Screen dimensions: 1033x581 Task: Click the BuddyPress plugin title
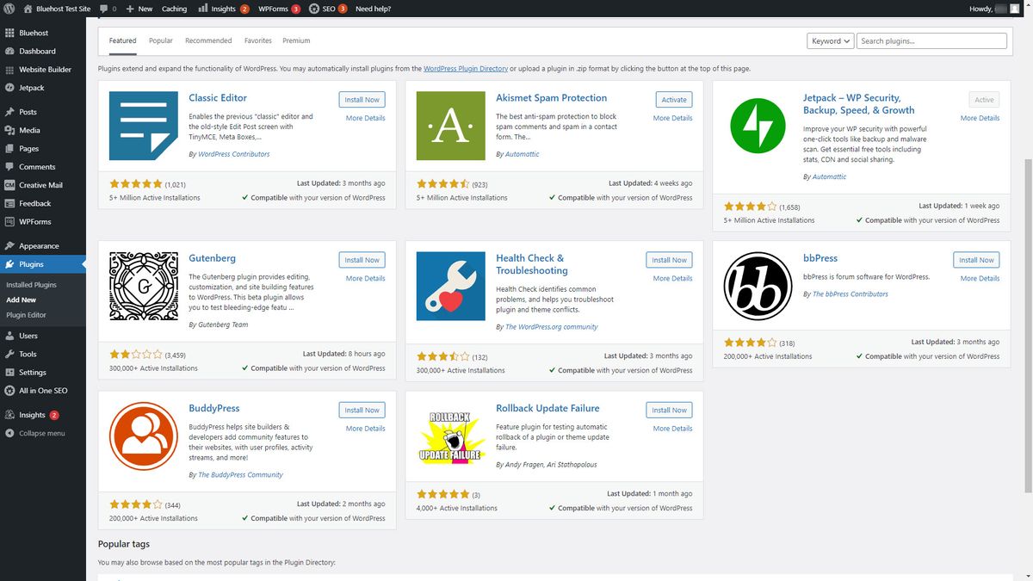pos(214,408)
